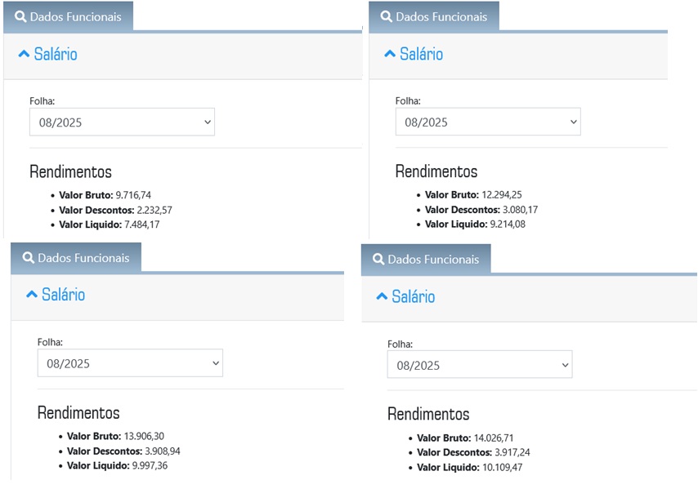Click the search icon in the top-left Dados Funcionais tab
The width and height of the screenshot is (698, 489).
(x=20, y=17)
